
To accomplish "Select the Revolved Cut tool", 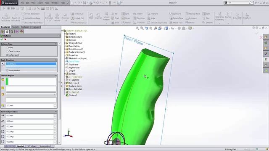I will 66,18.
